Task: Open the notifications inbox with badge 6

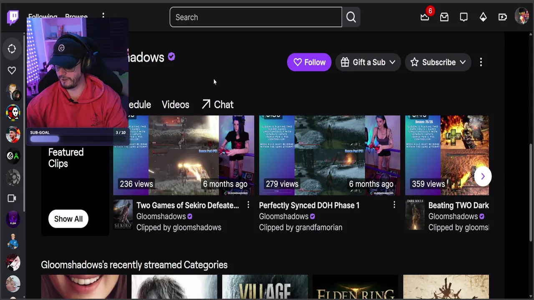Action: click(x=425, y=17)
